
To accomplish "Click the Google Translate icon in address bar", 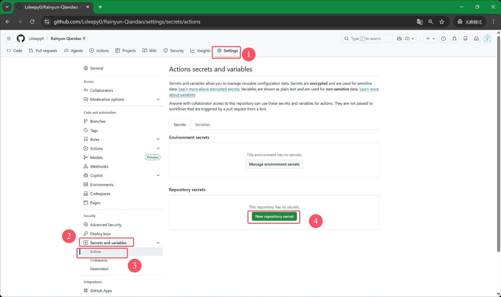I will click(420, 22).
